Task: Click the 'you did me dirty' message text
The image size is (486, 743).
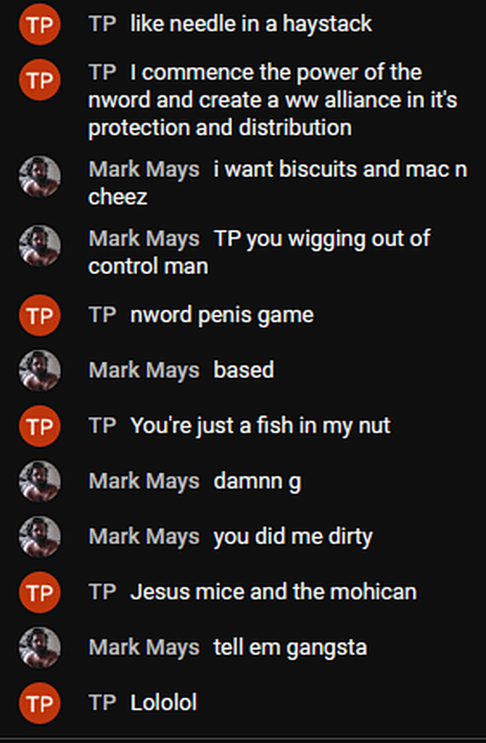Action: pyautogui.click(x=293, y=538)
